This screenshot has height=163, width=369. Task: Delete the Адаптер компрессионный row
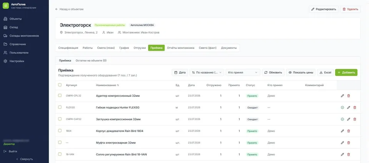[349, 96]
